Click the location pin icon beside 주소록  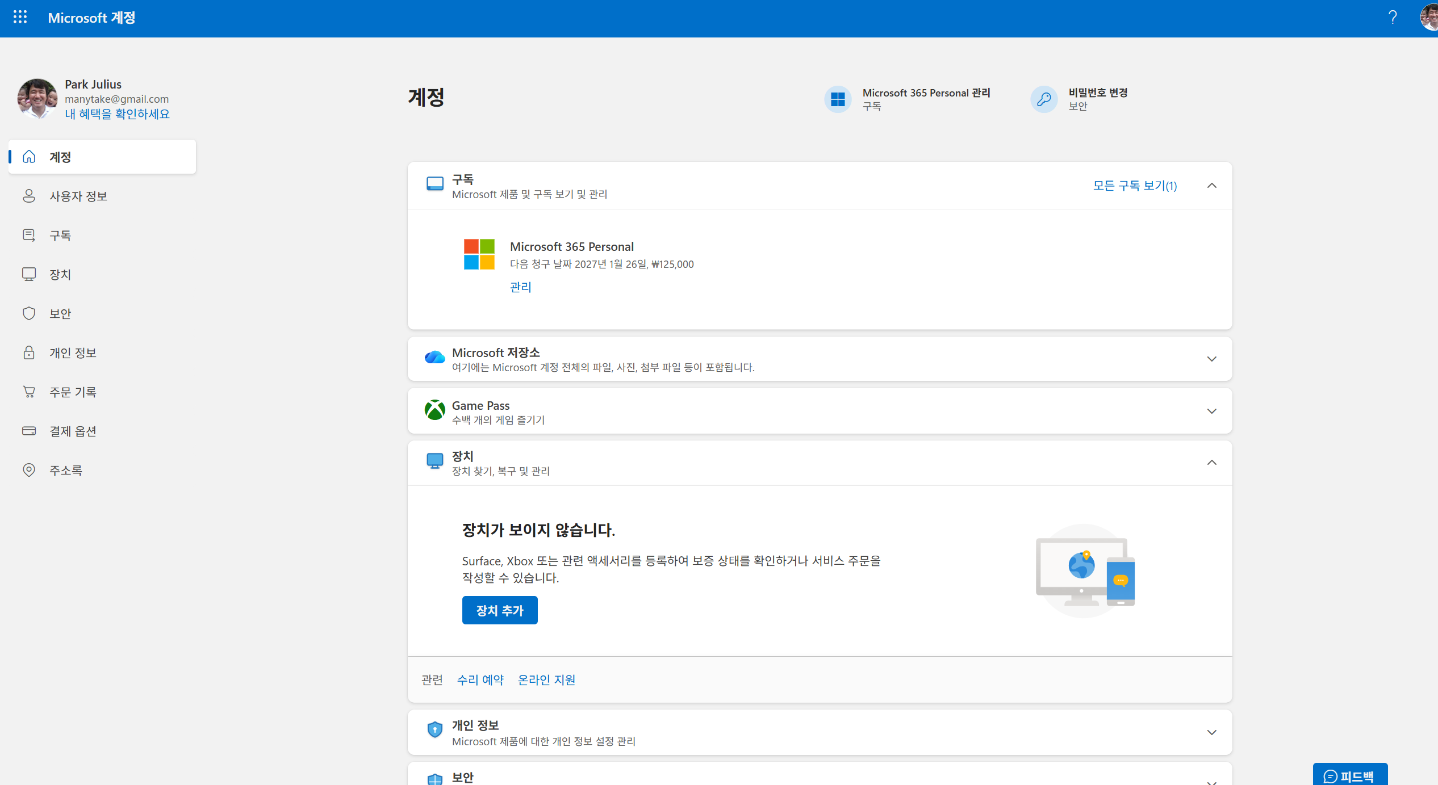click(x=29, y=470)
